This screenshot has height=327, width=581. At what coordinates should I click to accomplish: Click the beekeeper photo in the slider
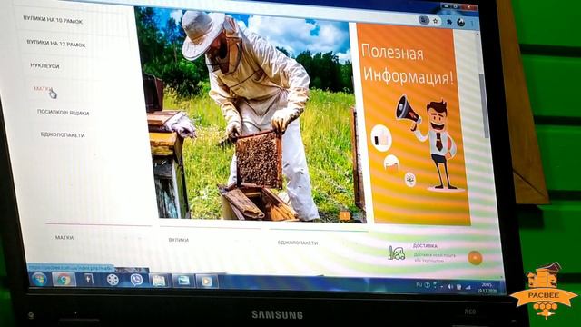251,115
